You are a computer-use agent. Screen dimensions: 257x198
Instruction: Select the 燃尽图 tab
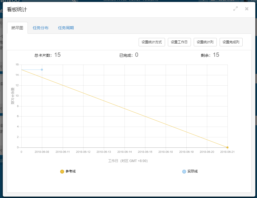[17, 28]
